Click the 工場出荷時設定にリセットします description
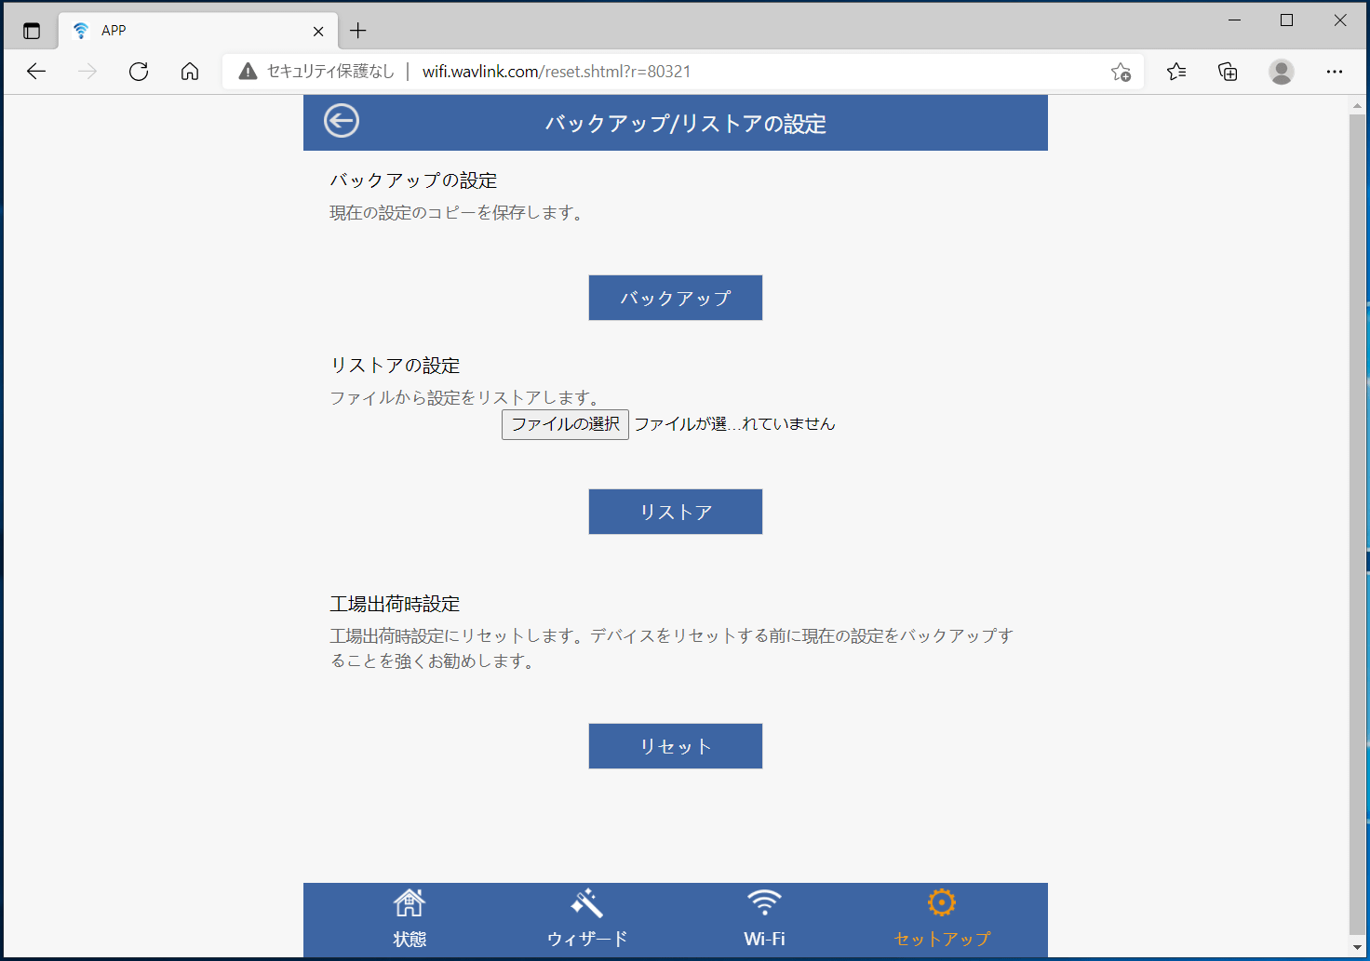 (671, 648)
